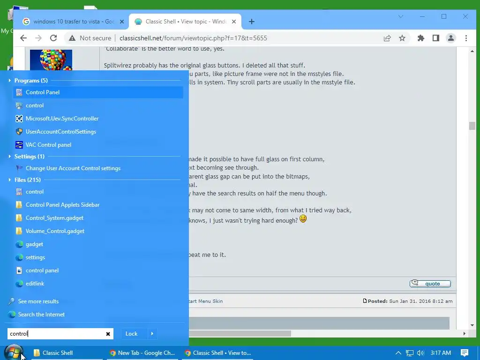This screenshot has height=360, width=480.
Task: Switch to the 'windows 10 trasfer to vista' tab
Action: [73, 22]
